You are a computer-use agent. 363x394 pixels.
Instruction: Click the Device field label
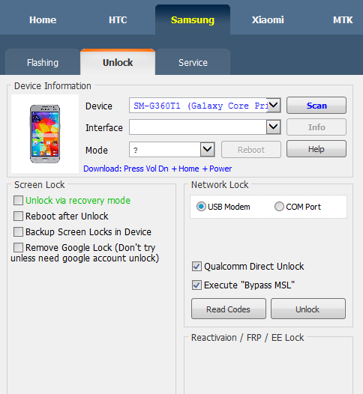click(99, 106)
